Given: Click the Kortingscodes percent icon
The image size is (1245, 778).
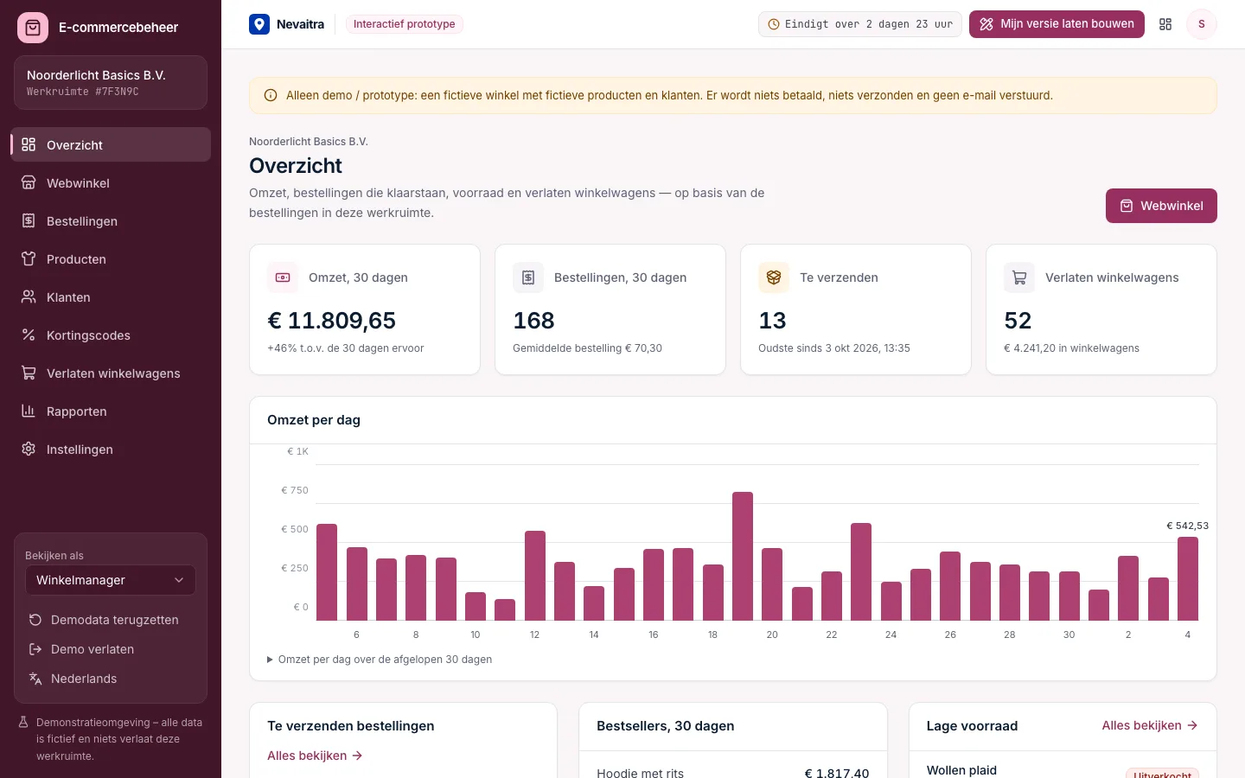Looking at the screenshot, I should tap(29, 335).
